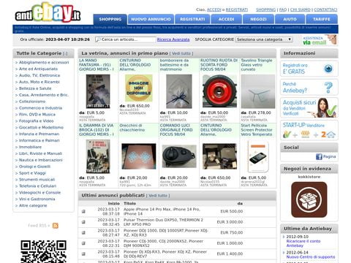
Task: Open the ACCEDI tab
Action: pyautogui.click(x=226, y=19)
